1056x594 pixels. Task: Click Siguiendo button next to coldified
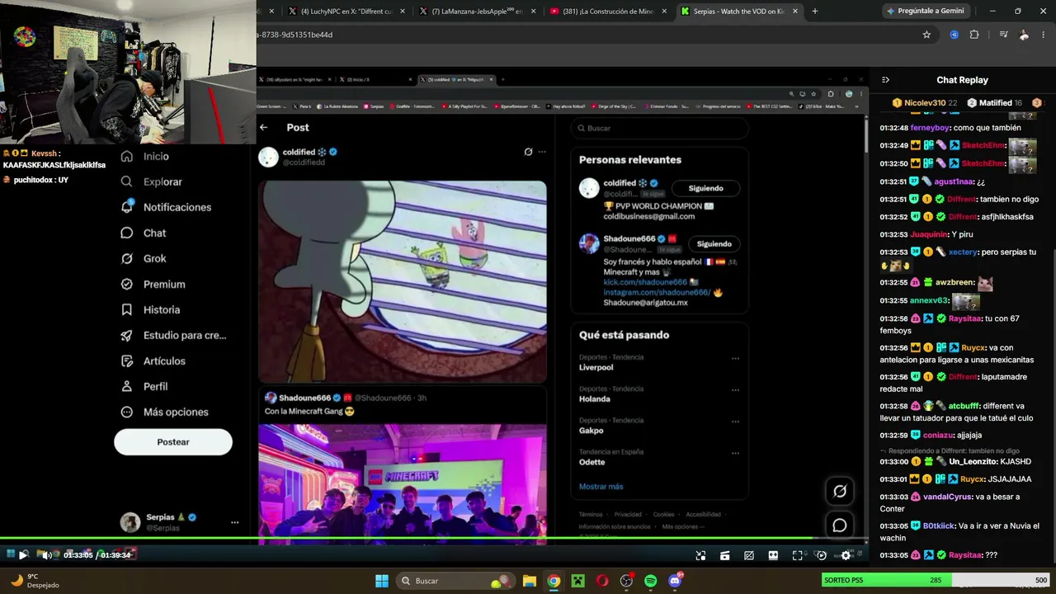tap(705, 188)
